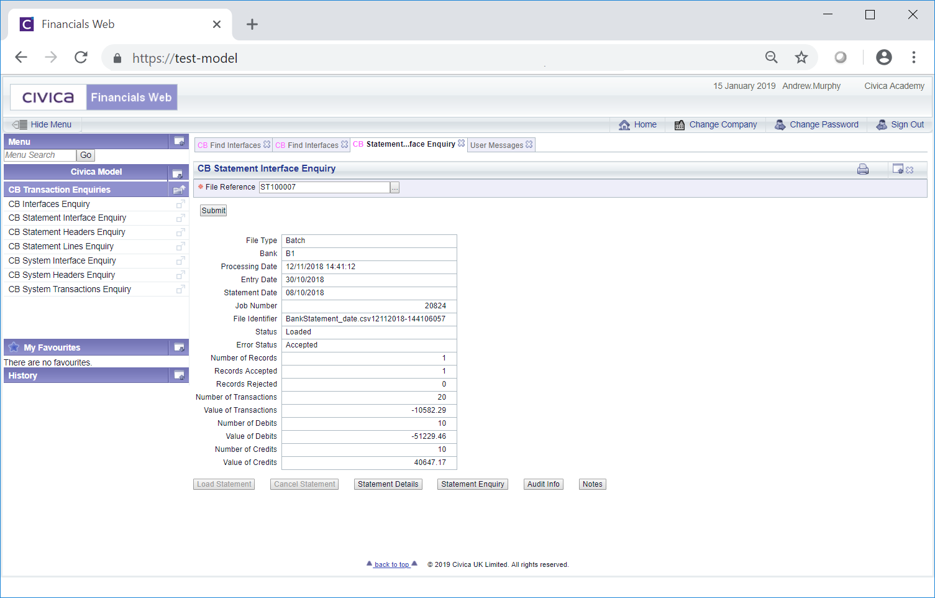Image resolution: width=935 pixels, height=598 pixels.
Task: Click the Sign Out link
Action: click(908, 124)
